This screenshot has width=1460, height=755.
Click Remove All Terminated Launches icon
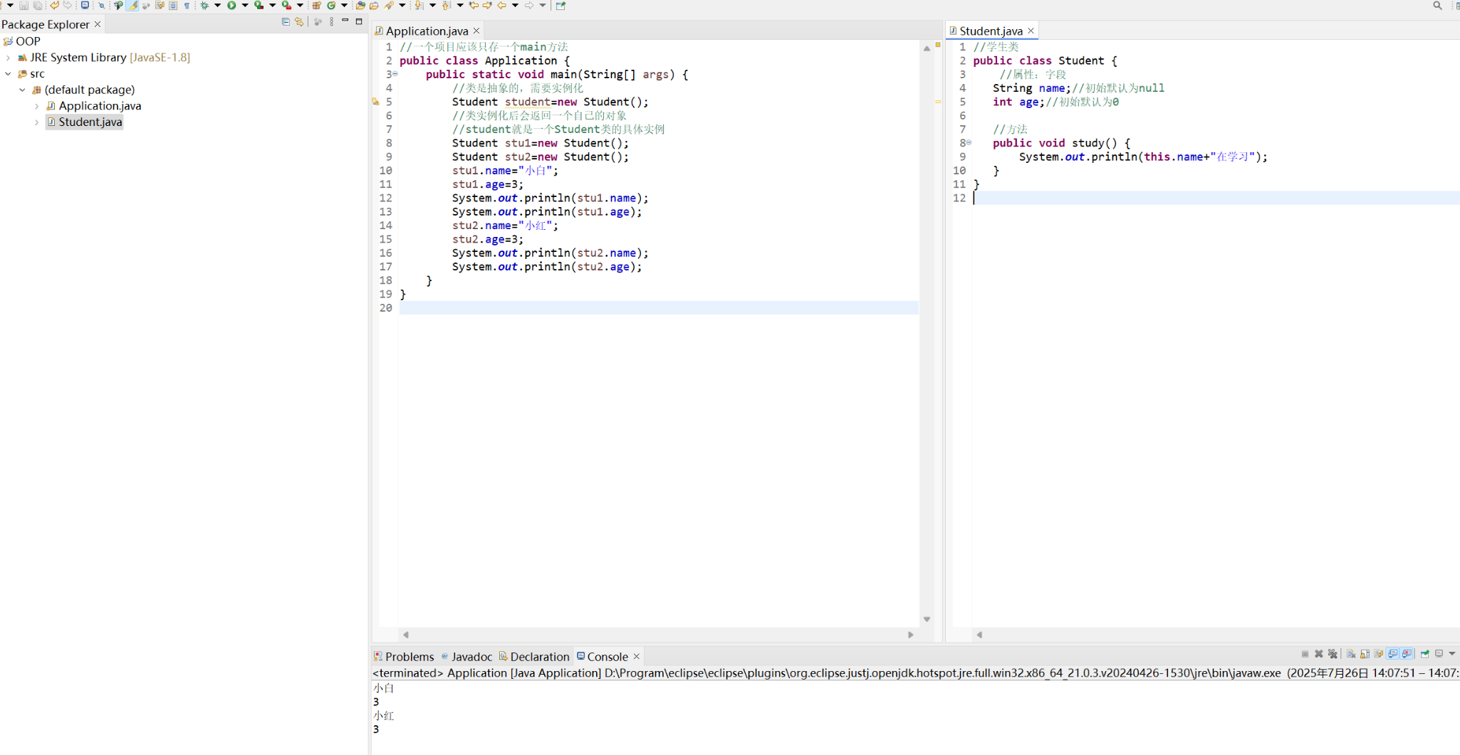1333,654
